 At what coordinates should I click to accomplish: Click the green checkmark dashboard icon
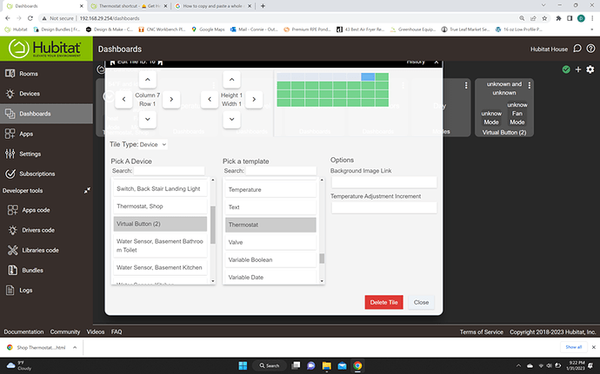pyautogui.click(x=566, y=69)
